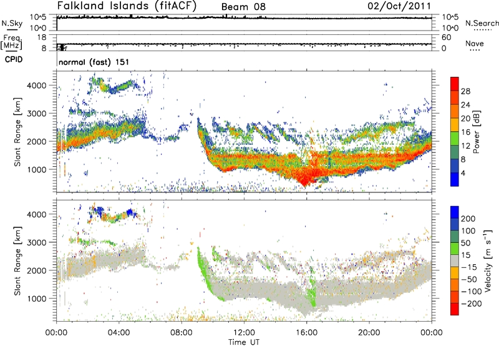Click the '16:00' time tick label
This screenshot has height=346, width=499.
pos(306,333)
